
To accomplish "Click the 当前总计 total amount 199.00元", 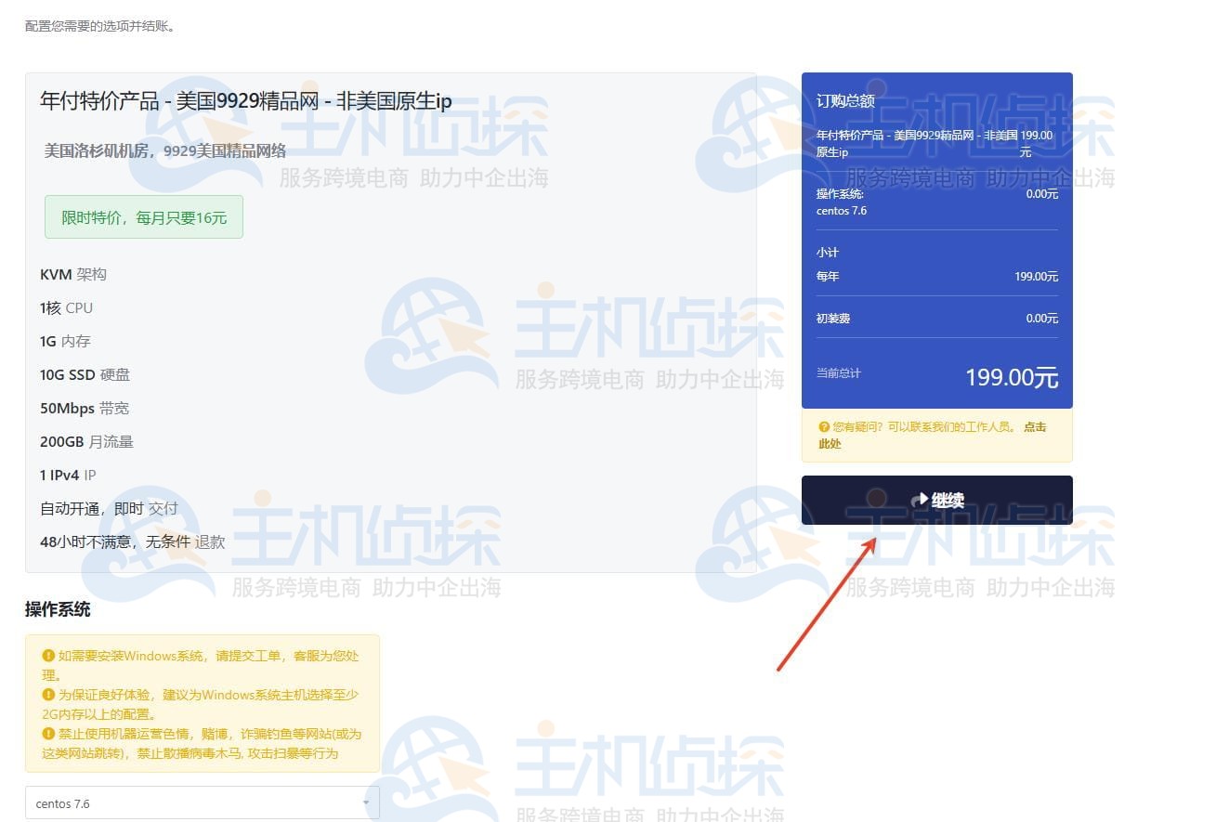I will [x=1011, y=377].
